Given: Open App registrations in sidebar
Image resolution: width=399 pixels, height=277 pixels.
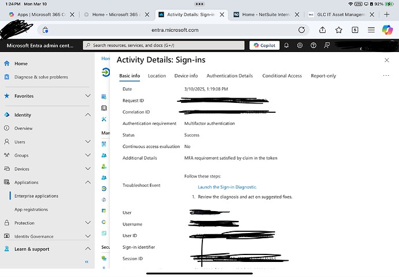Looking at the screenshot, I should click(31, 209).
